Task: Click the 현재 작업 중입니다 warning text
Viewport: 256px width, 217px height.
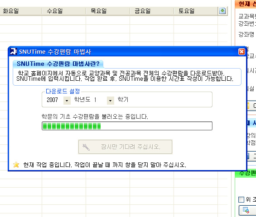Action: 105,165
